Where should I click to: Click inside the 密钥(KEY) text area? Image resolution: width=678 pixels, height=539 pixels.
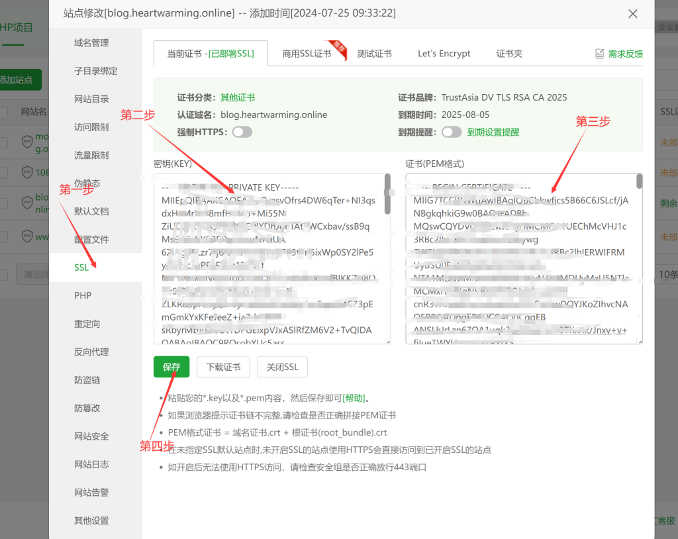[x=268, y=258]
